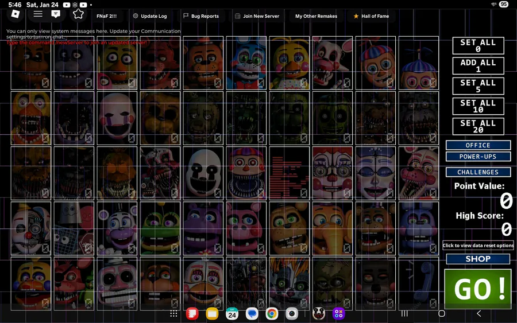Tap the Android recent apps button
The image size is (517, 323).
404,313
